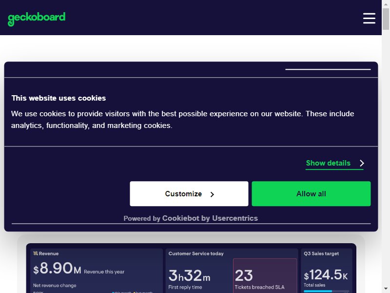The height and width of the screenshot is (293, 390).
Task: Click the Revenue widget title
Action: [x=49, y=253]
